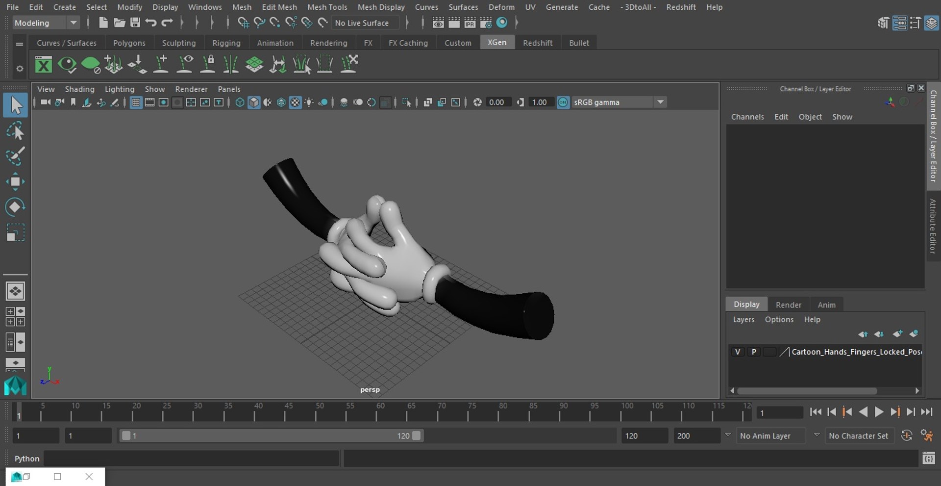Open the Channels menu in Channel Box
The width and height of the screenshot is (941, 486).
(x=747, y=117)
